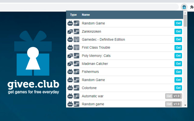
Task: Click the 100% gift icon beside Automatic war
Action: 70,96
